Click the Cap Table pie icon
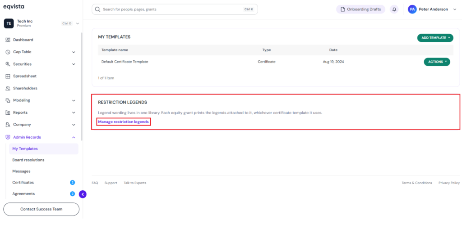The image size is (462, 229). 8,52
